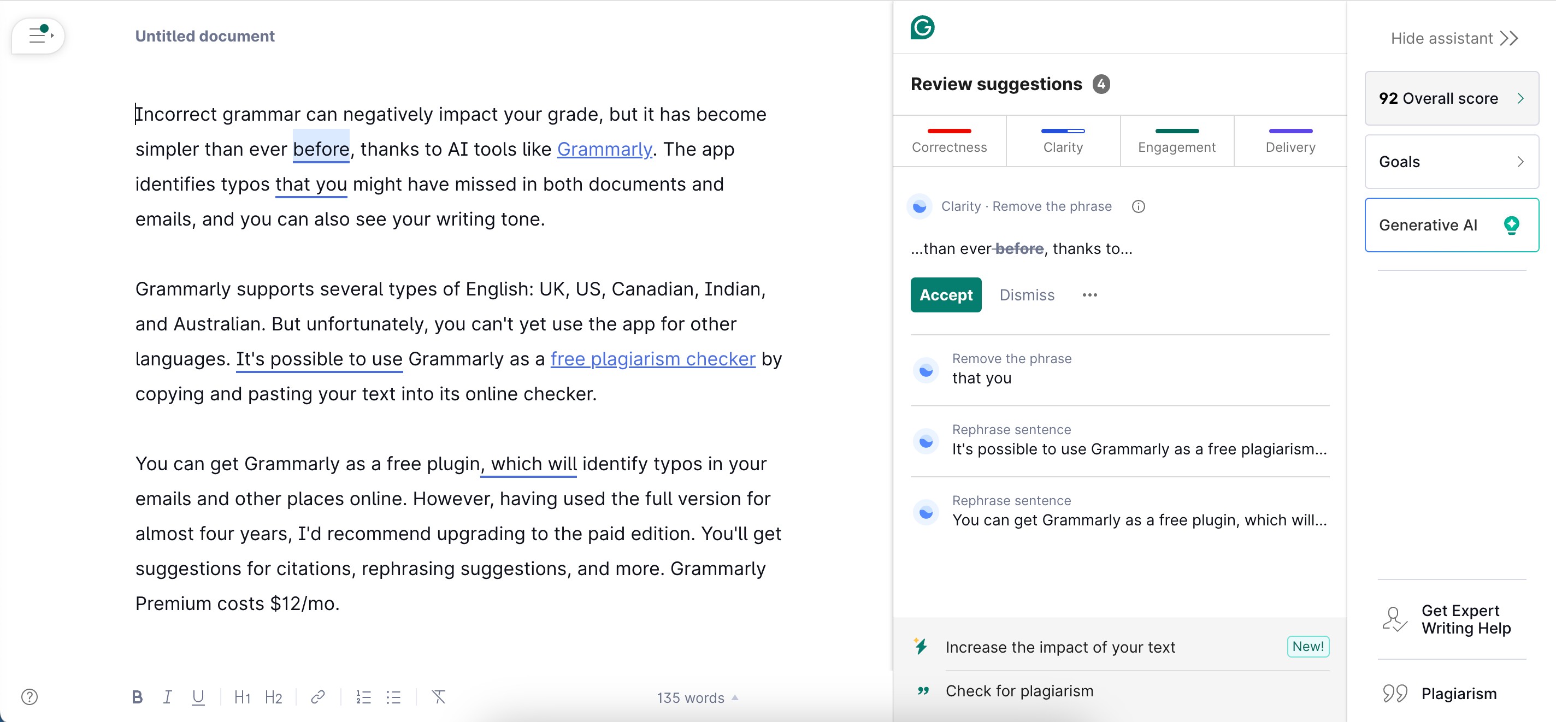Insert a hyperlink
1556x722 pixels.
click(x=318, y=697)
